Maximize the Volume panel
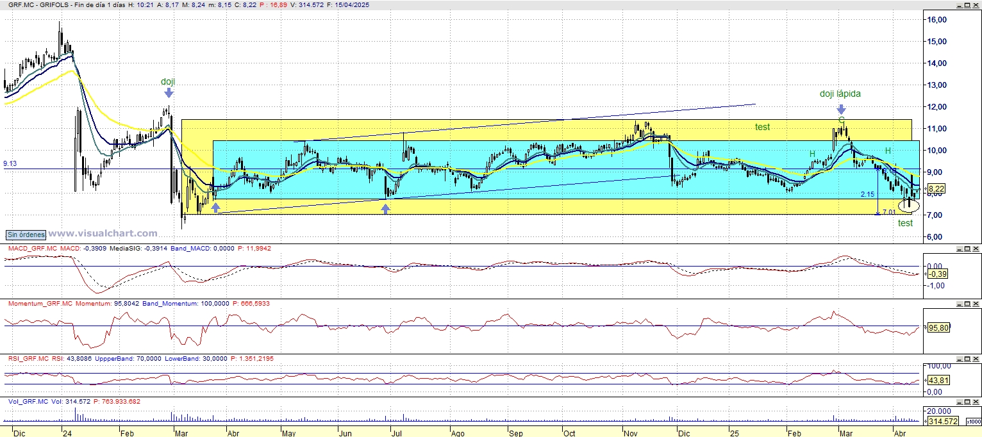This screenshot has height=437, width=982. (967, 401)
